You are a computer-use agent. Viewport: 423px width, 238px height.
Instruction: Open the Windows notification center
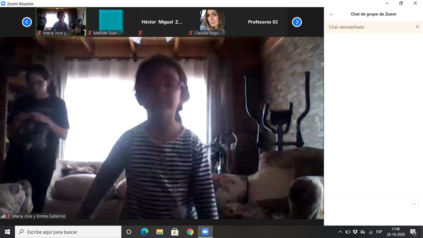point(413,232)
